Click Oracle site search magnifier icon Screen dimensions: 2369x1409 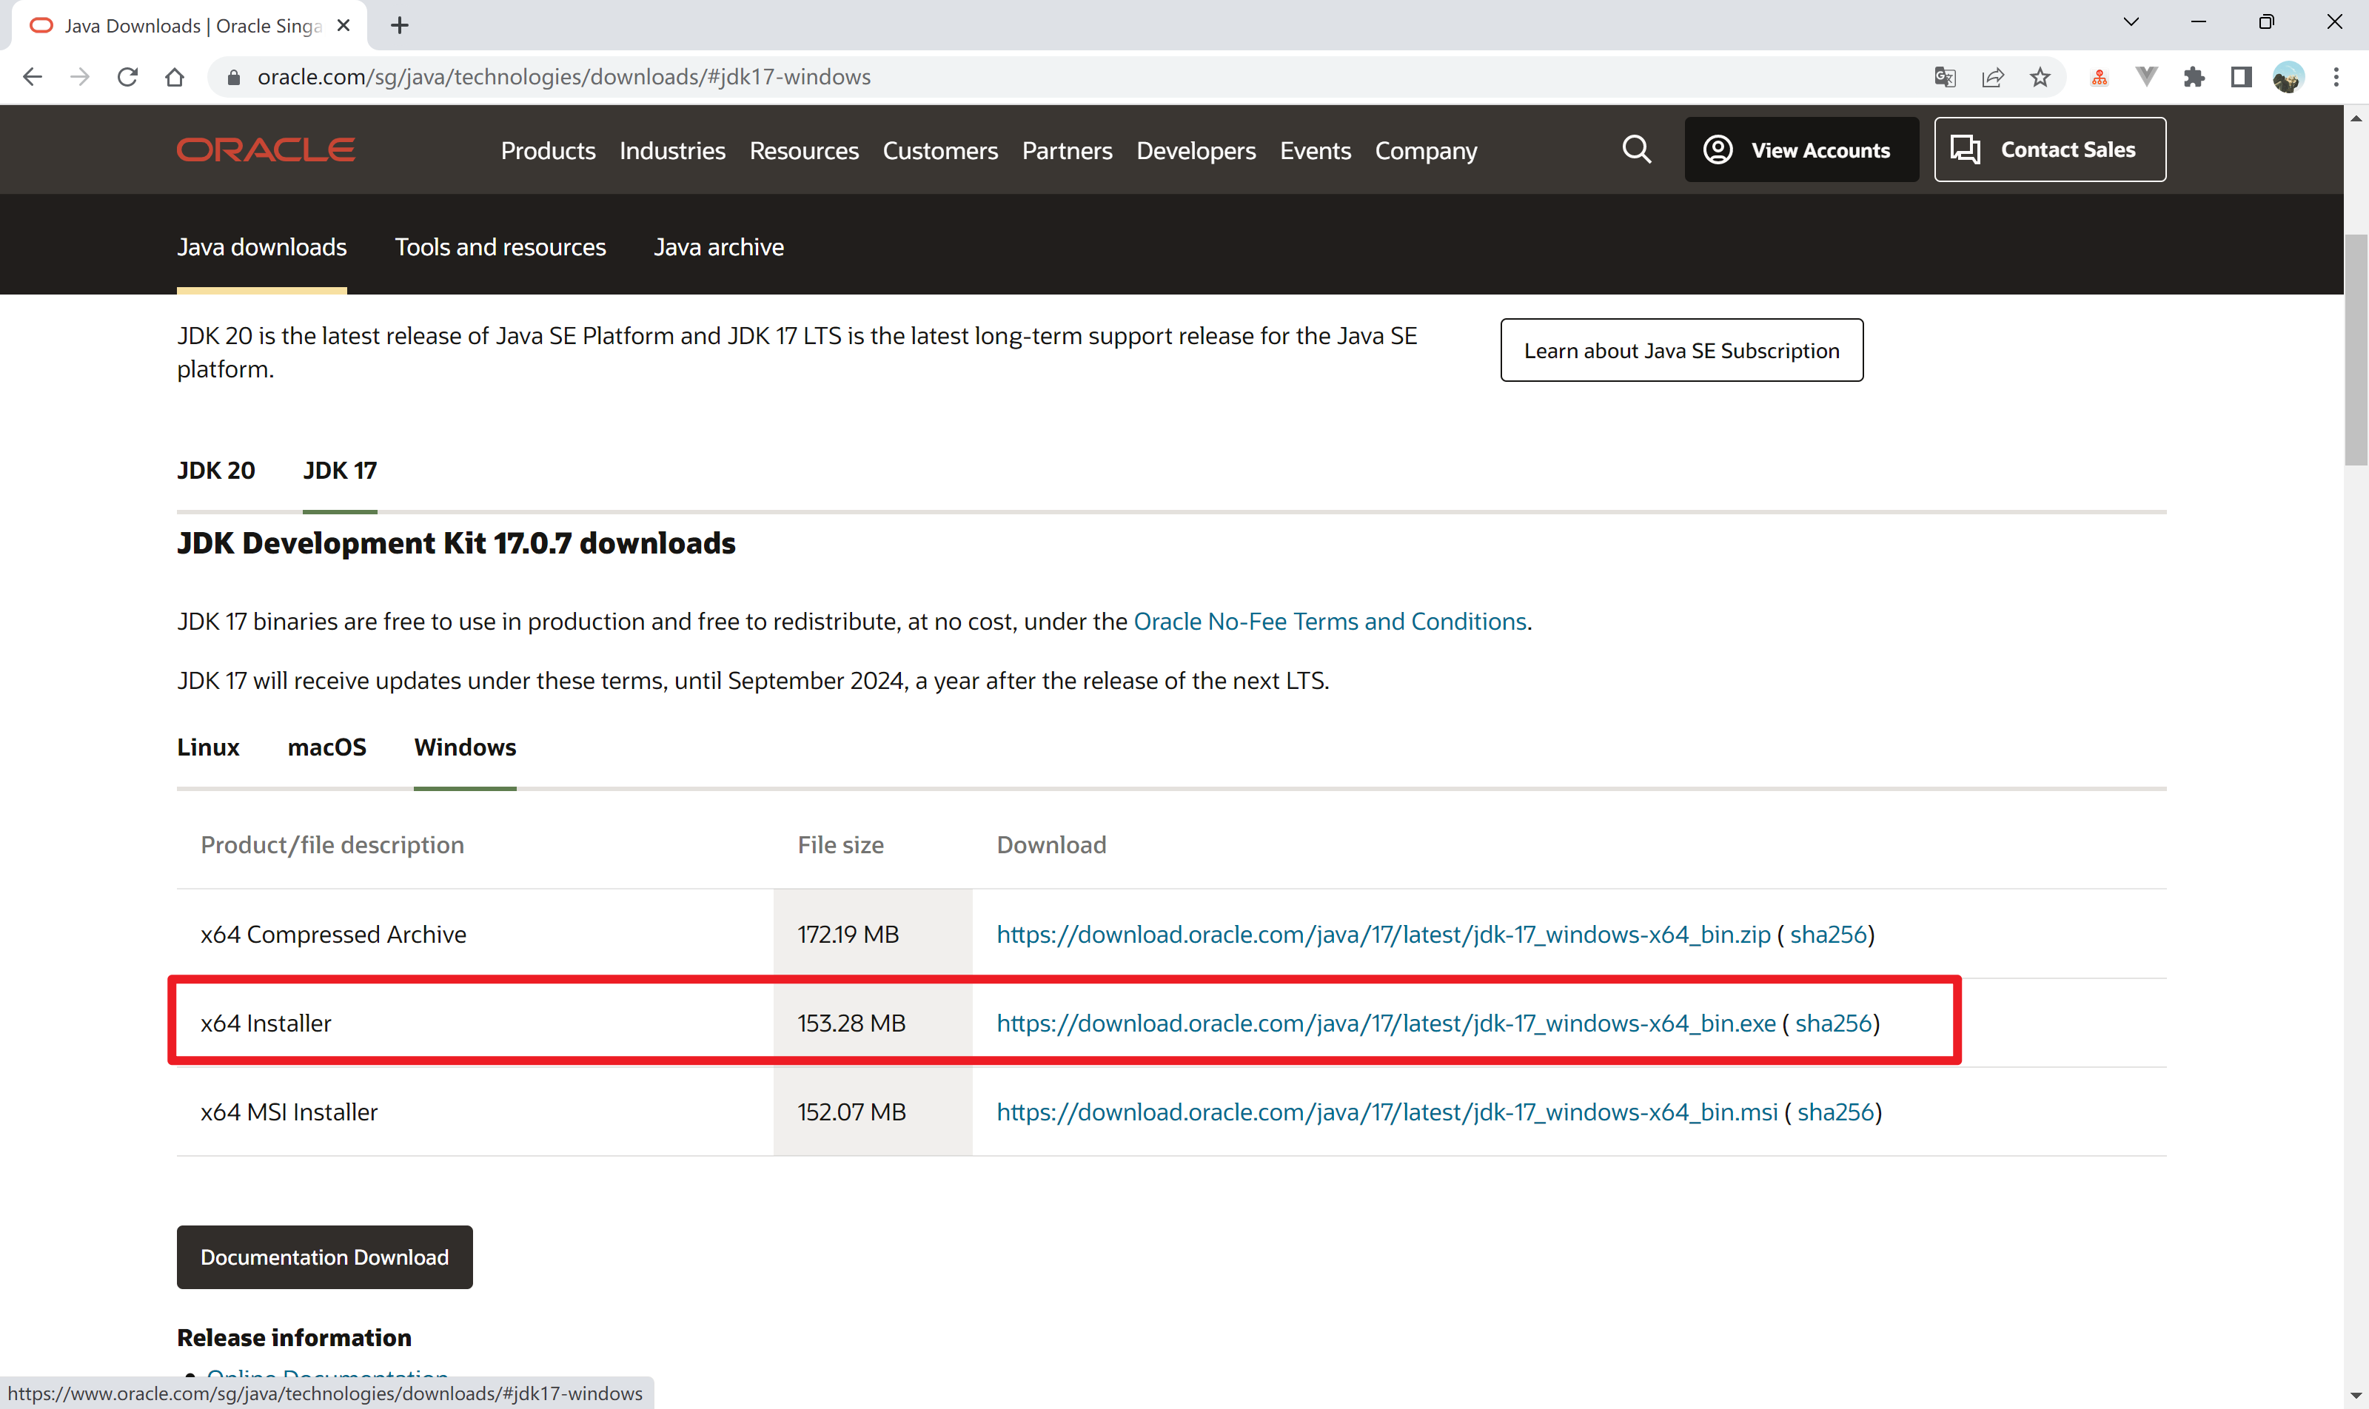(x=1635, y=149)
